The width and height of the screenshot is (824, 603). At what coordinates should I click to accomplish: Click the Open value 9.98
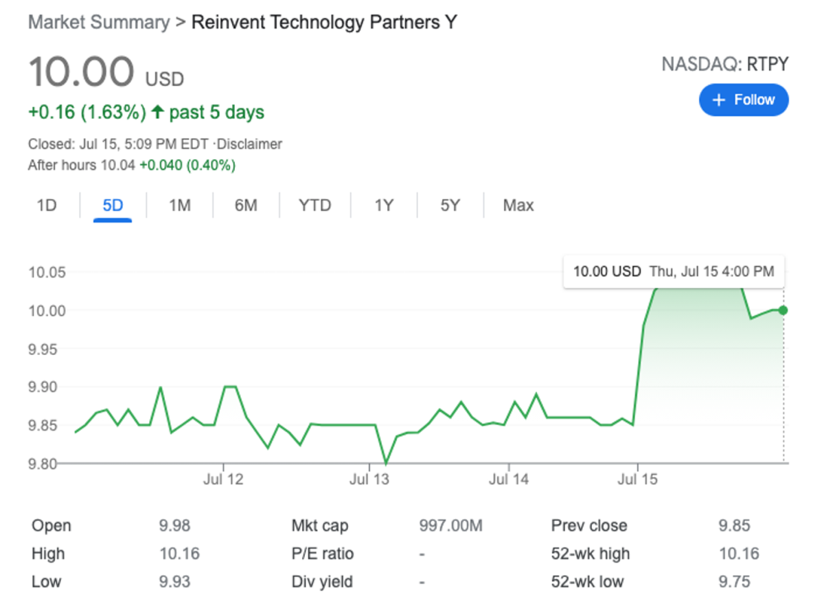tap(174, 525)
